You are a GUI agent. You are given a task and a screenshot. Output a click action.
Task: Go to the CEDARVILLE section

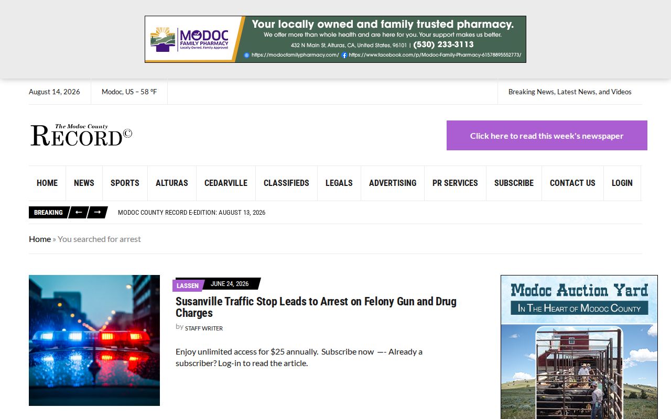tap(226, 183)
